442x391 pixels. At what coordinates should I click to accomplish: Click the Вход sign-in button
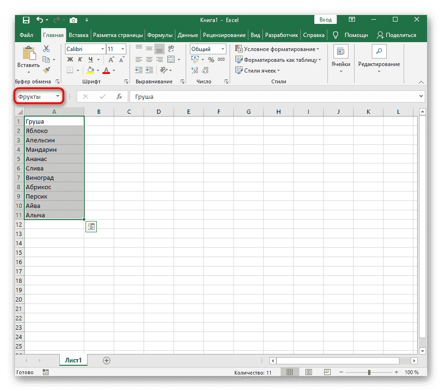point(326,20)
